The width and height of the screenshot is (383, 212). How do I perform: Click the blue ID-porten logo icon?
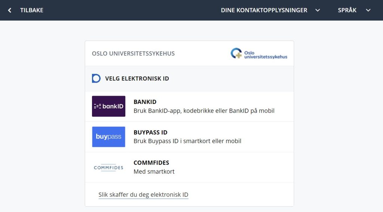tap(96, 79)
